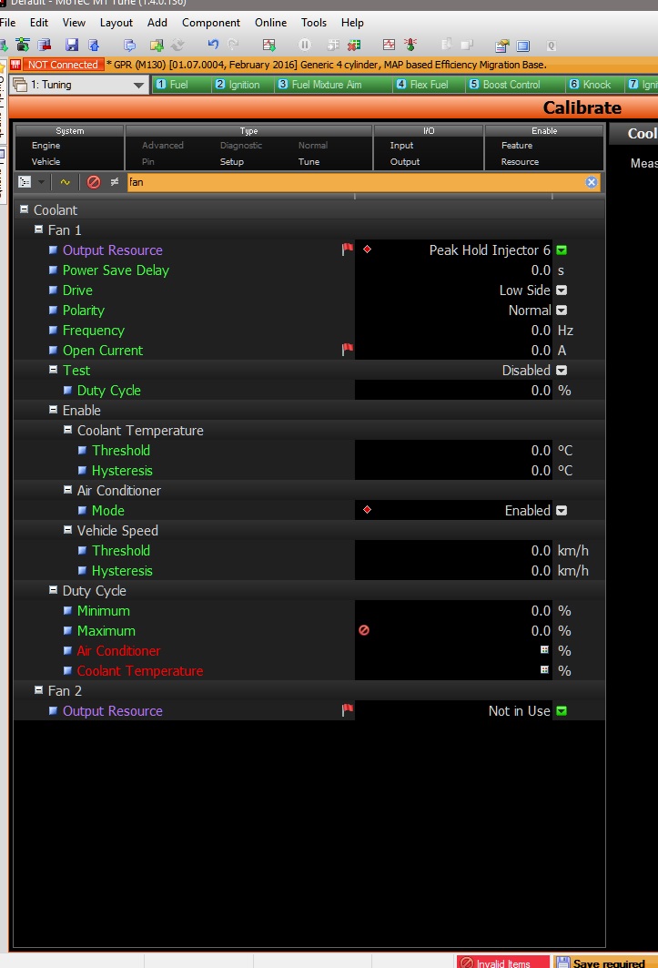The image size is (658, 968).
Task: Clear the 'fan' search with X icon
Action: pyautogui.click(x=592, y=182)
